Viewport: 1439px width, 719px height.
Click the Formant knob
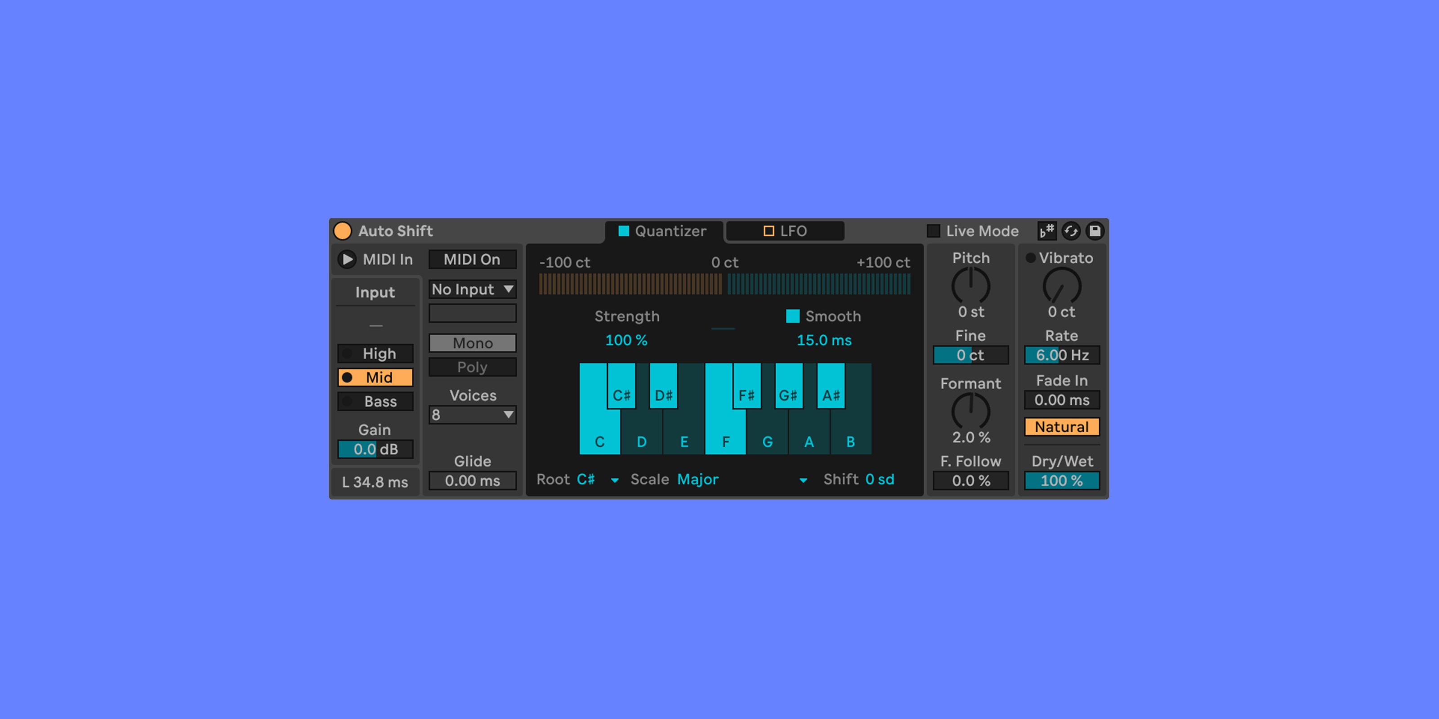coord(971,412)
